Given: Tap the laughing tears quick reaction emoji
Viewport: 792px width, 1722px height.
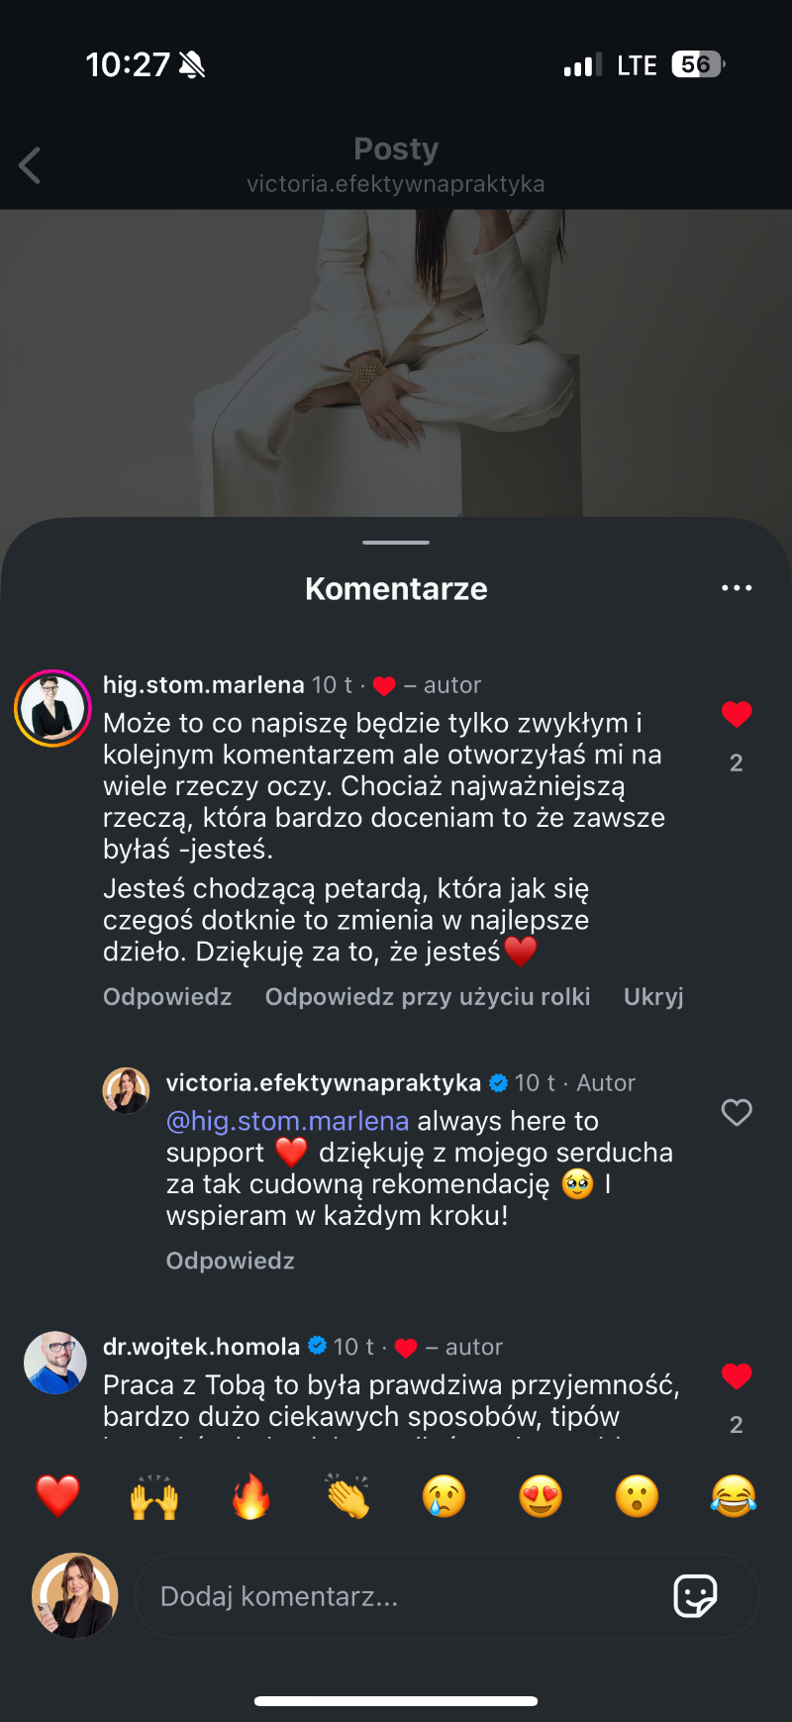Looking at the screenshot, I should [x=734, y=1496].
